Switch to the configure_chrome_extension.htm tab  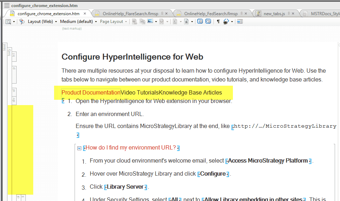click(48, 14)
